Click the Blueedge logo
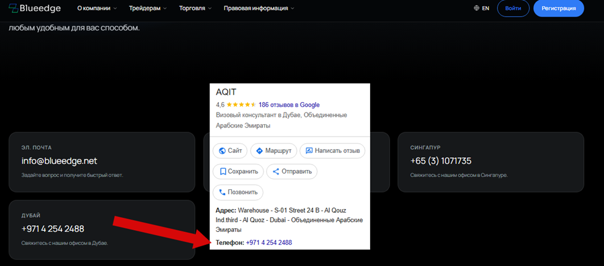 point(35,8)
